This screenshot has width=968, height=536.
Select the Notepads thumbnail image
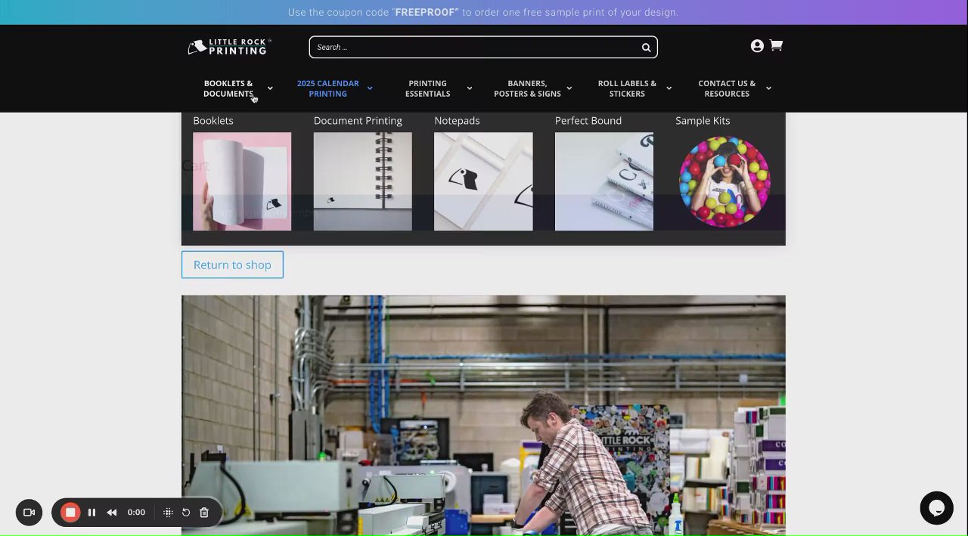pyautogui.click(x=483, y=181)
